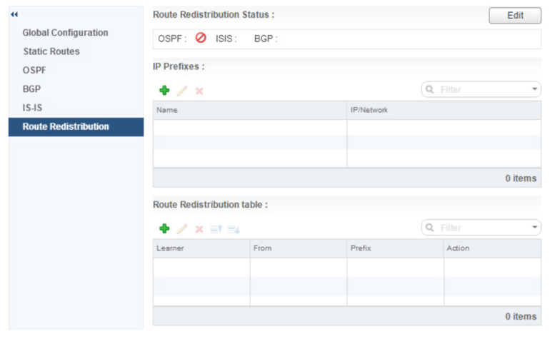Delete selected route redistribution entry
550x339 pixels.
pyautogui.click(x=199, y=228)
